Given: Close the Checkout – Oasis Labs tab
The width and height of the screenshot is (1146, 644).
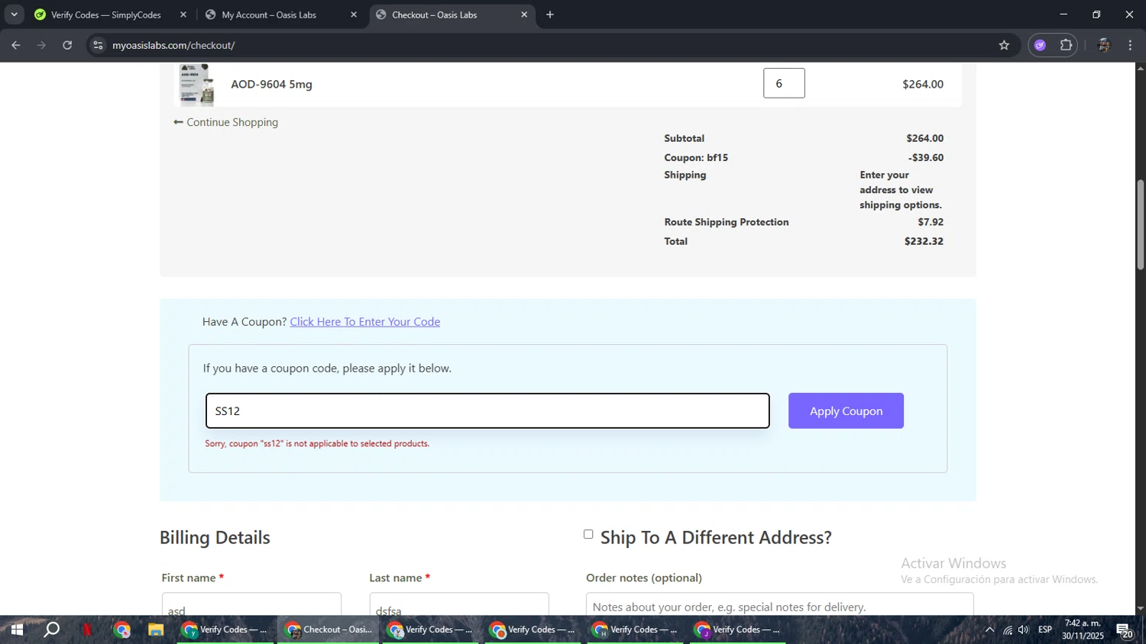Looking at the screenshot, I should [524, 14].
